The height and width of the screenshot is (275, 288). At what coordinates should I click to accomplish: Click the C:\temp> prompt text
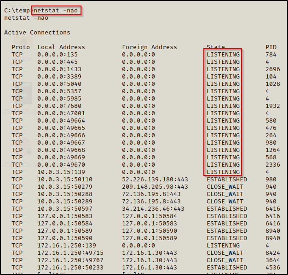19,11
